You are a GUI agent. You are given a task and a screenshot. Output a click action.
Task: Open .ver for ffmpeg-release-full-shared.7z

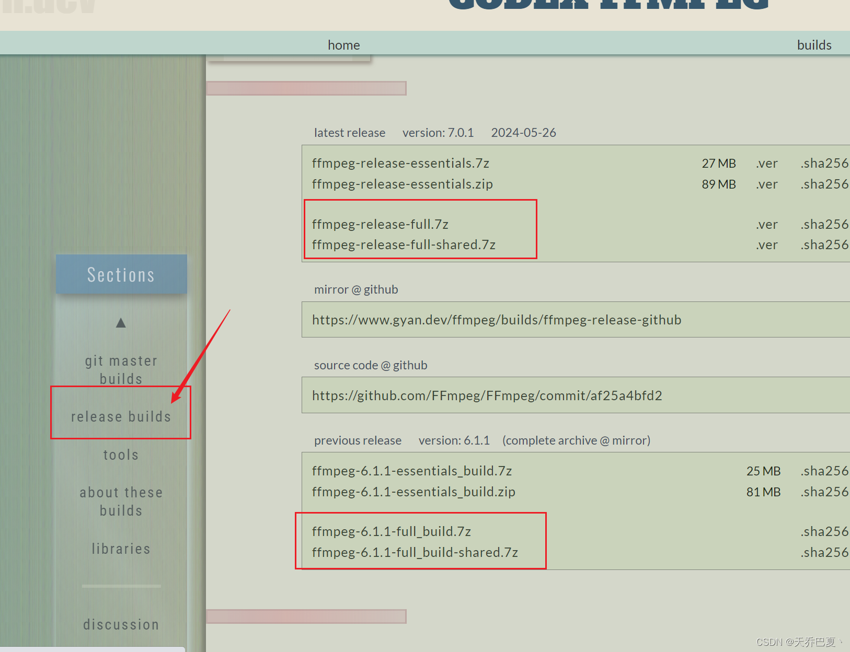[766, 246]
